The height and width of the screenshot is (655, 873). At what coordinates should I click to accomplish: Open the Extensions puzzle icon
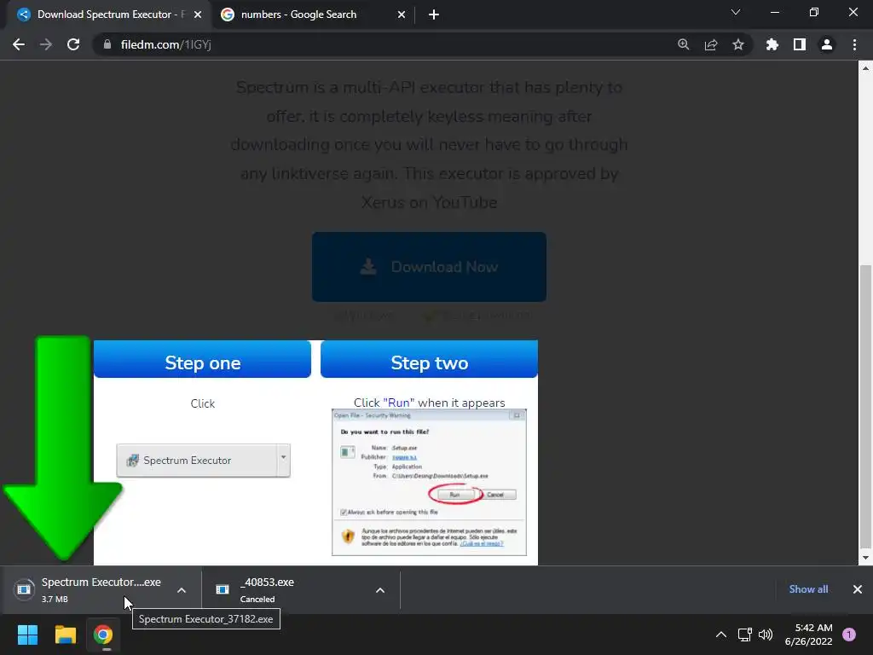tap(772, 44)
